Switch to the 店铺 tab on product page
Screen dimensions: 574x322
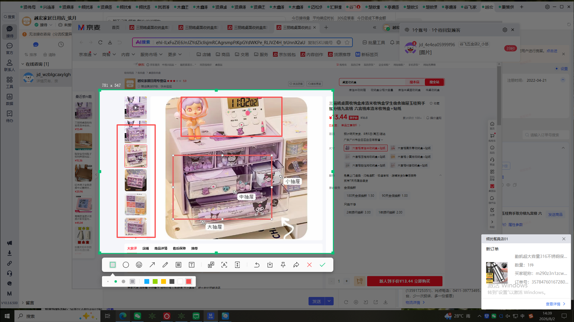(146, 248)
